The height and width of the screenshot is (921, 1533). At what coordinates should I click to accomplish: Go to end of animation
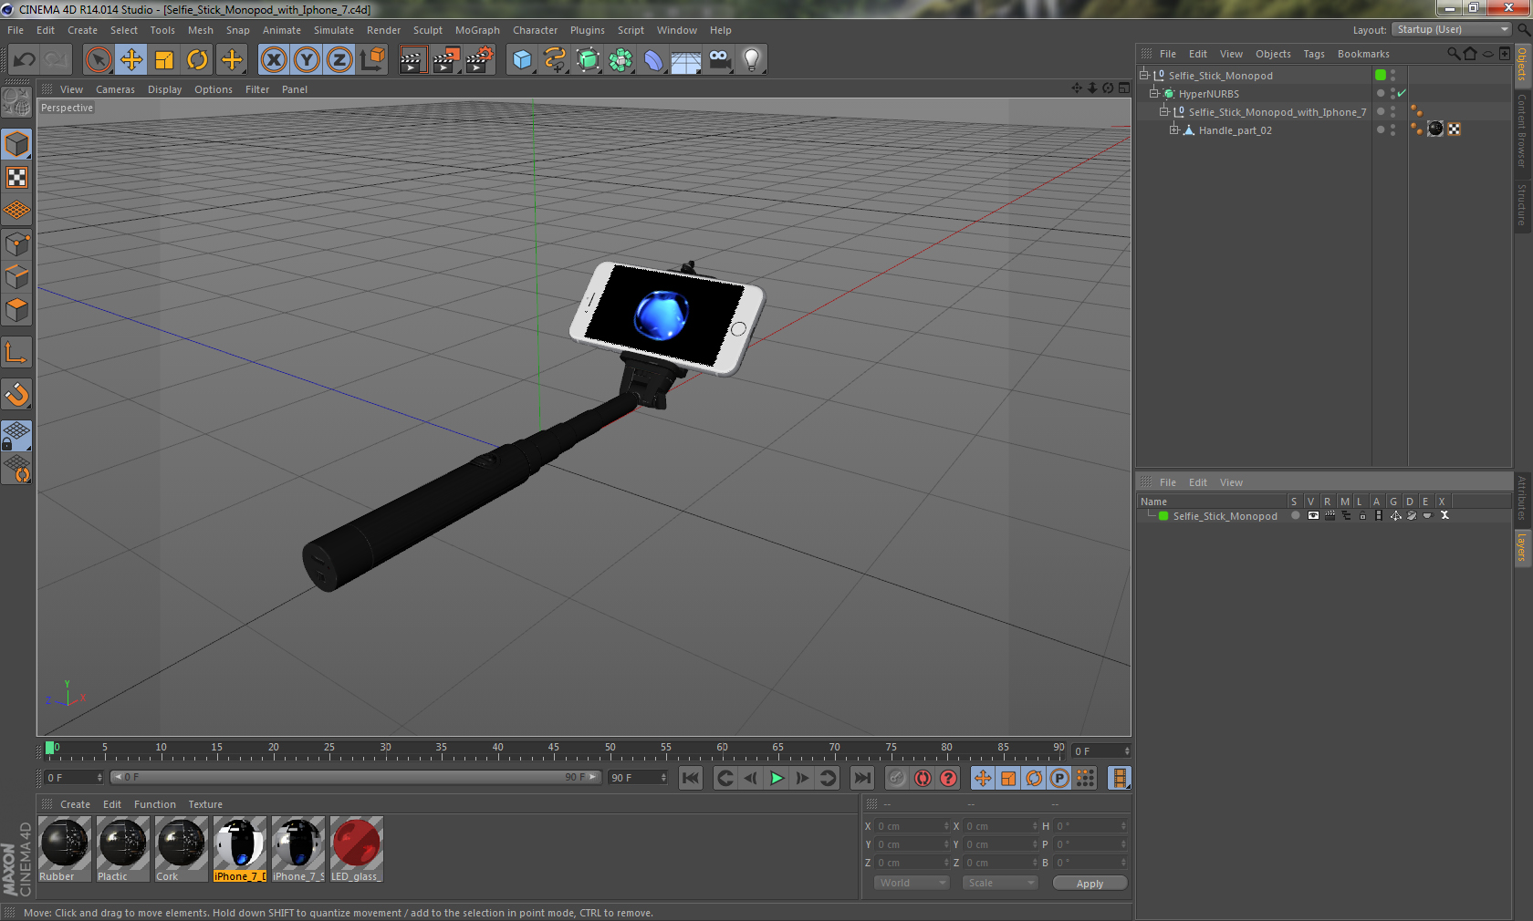pyautogui.click(x=861, y=778)
